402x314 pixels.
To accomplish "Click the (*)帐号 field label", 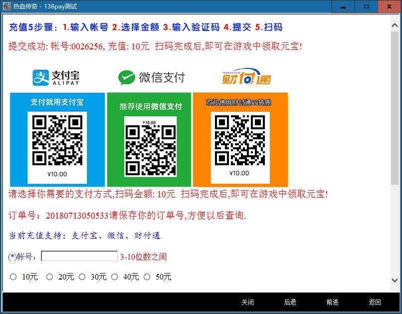I will [x=22, y=257].
